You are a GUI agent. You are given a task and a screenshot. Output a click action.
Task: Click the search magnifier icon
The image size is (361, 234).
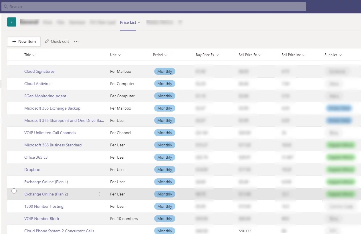tap(6, 7)
